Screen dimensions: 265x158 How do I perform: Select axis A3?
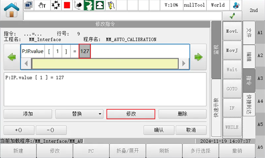tap(260, 78)
